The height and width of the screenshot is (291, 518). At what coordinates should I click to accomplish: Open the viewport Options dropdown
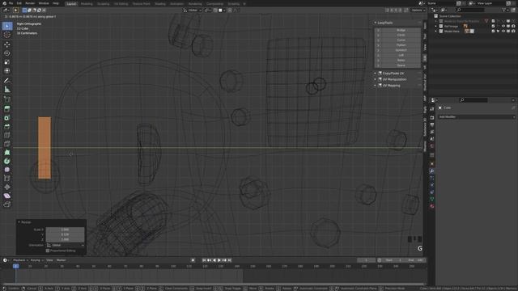pyautogui.click(x=418, y=11)
